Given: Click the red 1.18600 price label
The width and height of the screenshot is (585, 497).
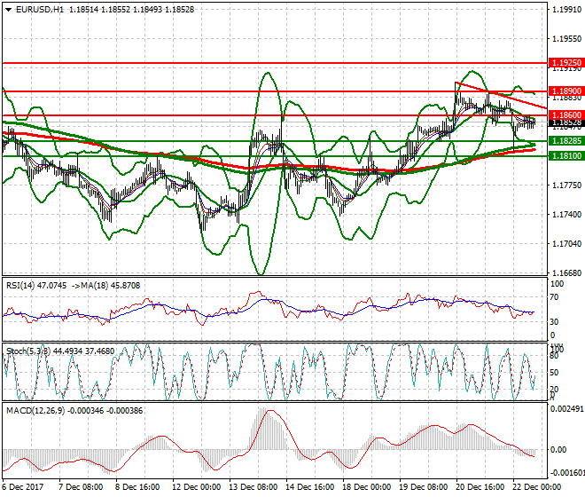Looking at the screenshot, I should coord(566,115).
